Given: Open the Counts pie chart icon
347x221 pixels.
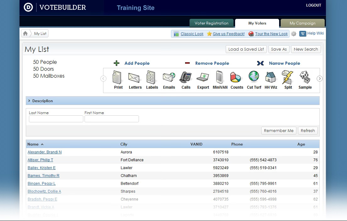Looking at the screenshot, I should pyautogui.click(x=235, y=77).
